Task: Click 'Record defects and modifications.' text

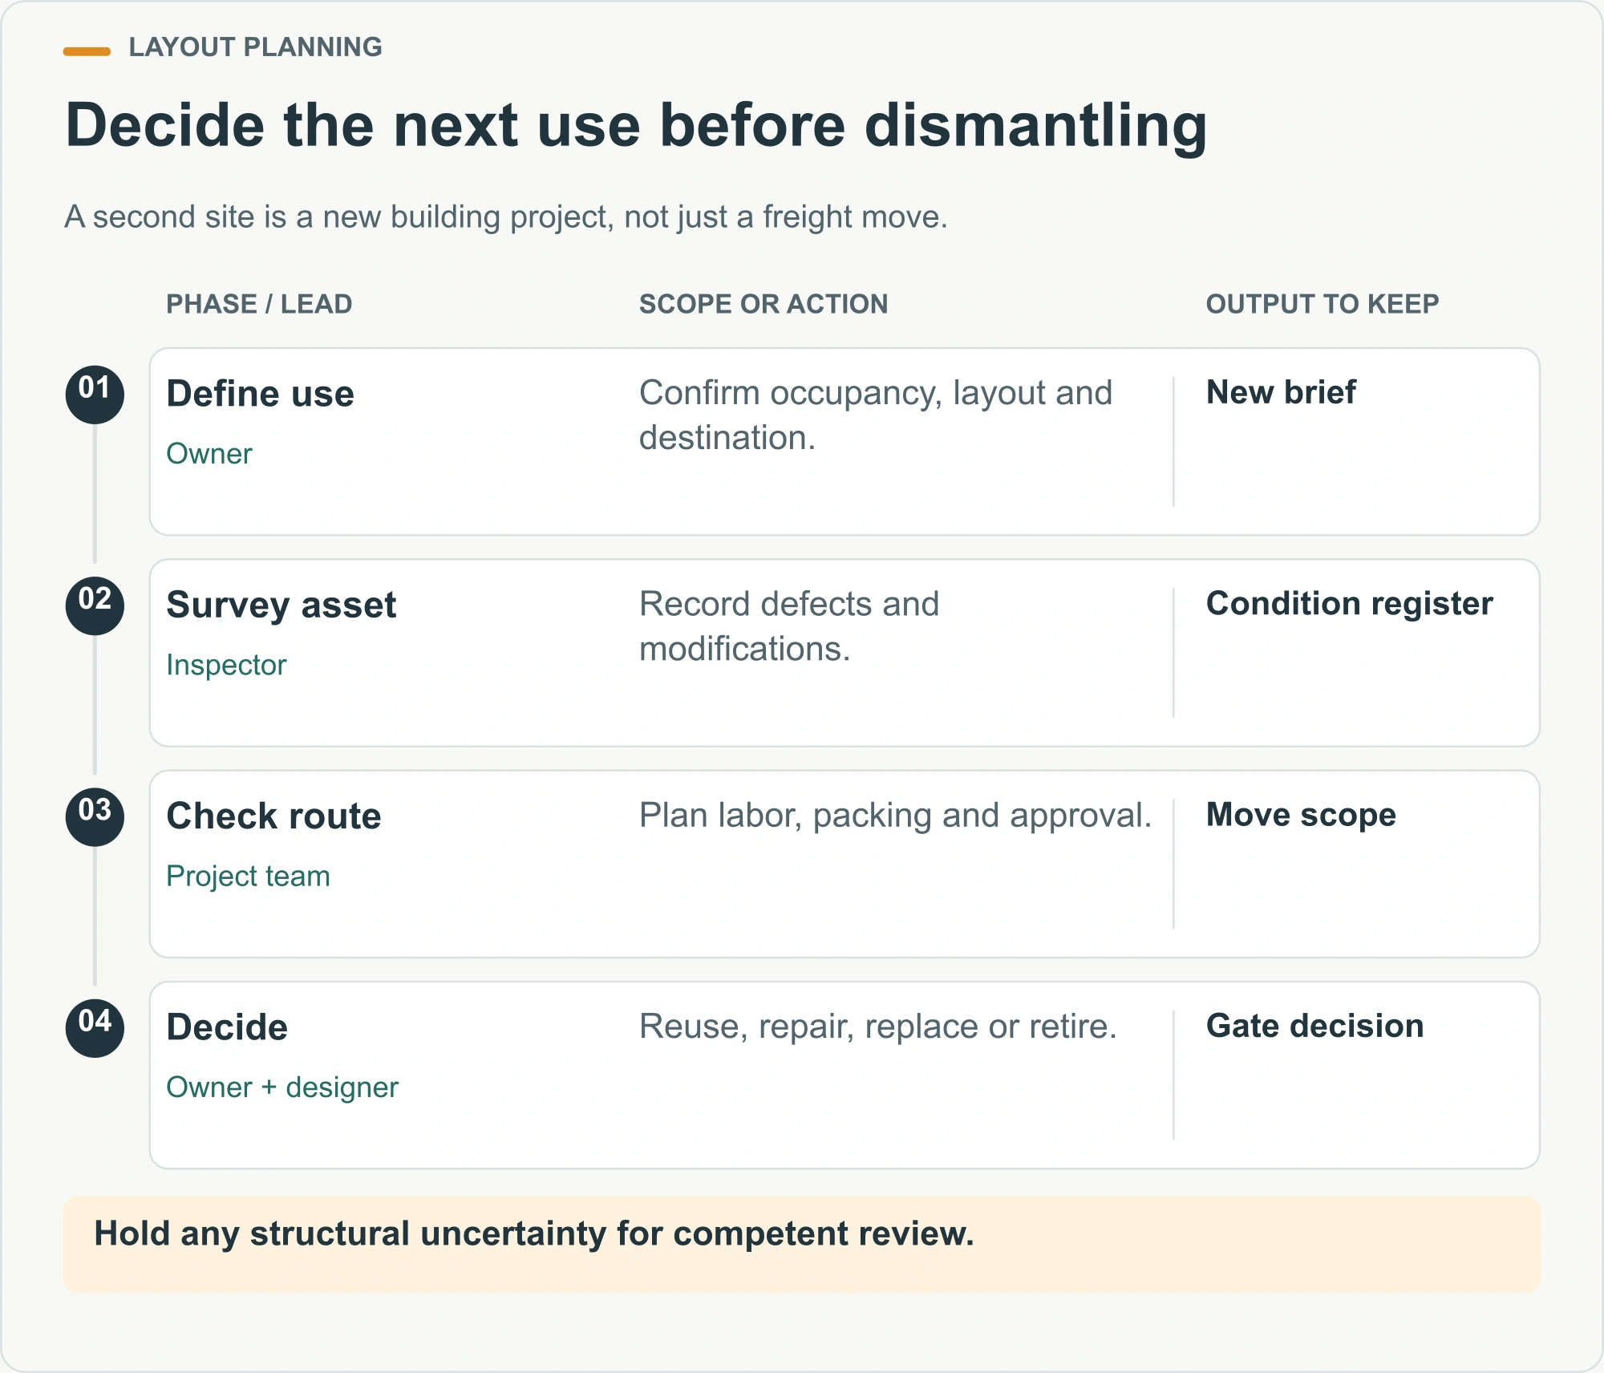Action: click(x=789, y=626)
